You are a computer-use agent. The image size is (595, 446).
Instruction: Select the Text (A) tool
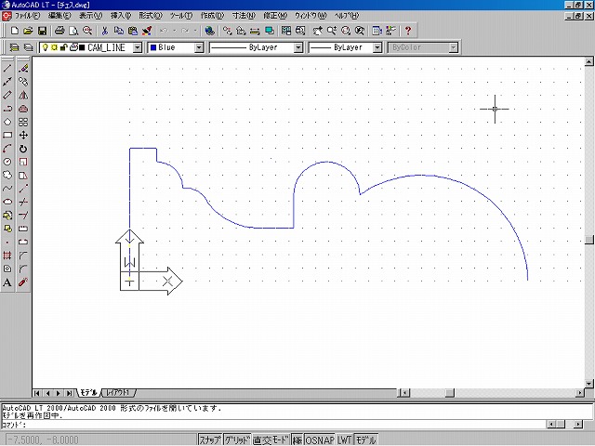click(x=7, y=282)
